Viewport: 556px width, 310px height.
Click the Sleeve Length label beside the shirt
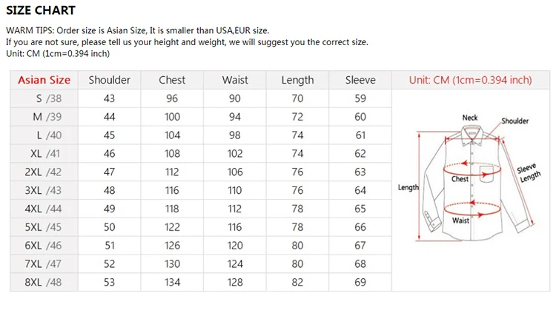(529, 172)
